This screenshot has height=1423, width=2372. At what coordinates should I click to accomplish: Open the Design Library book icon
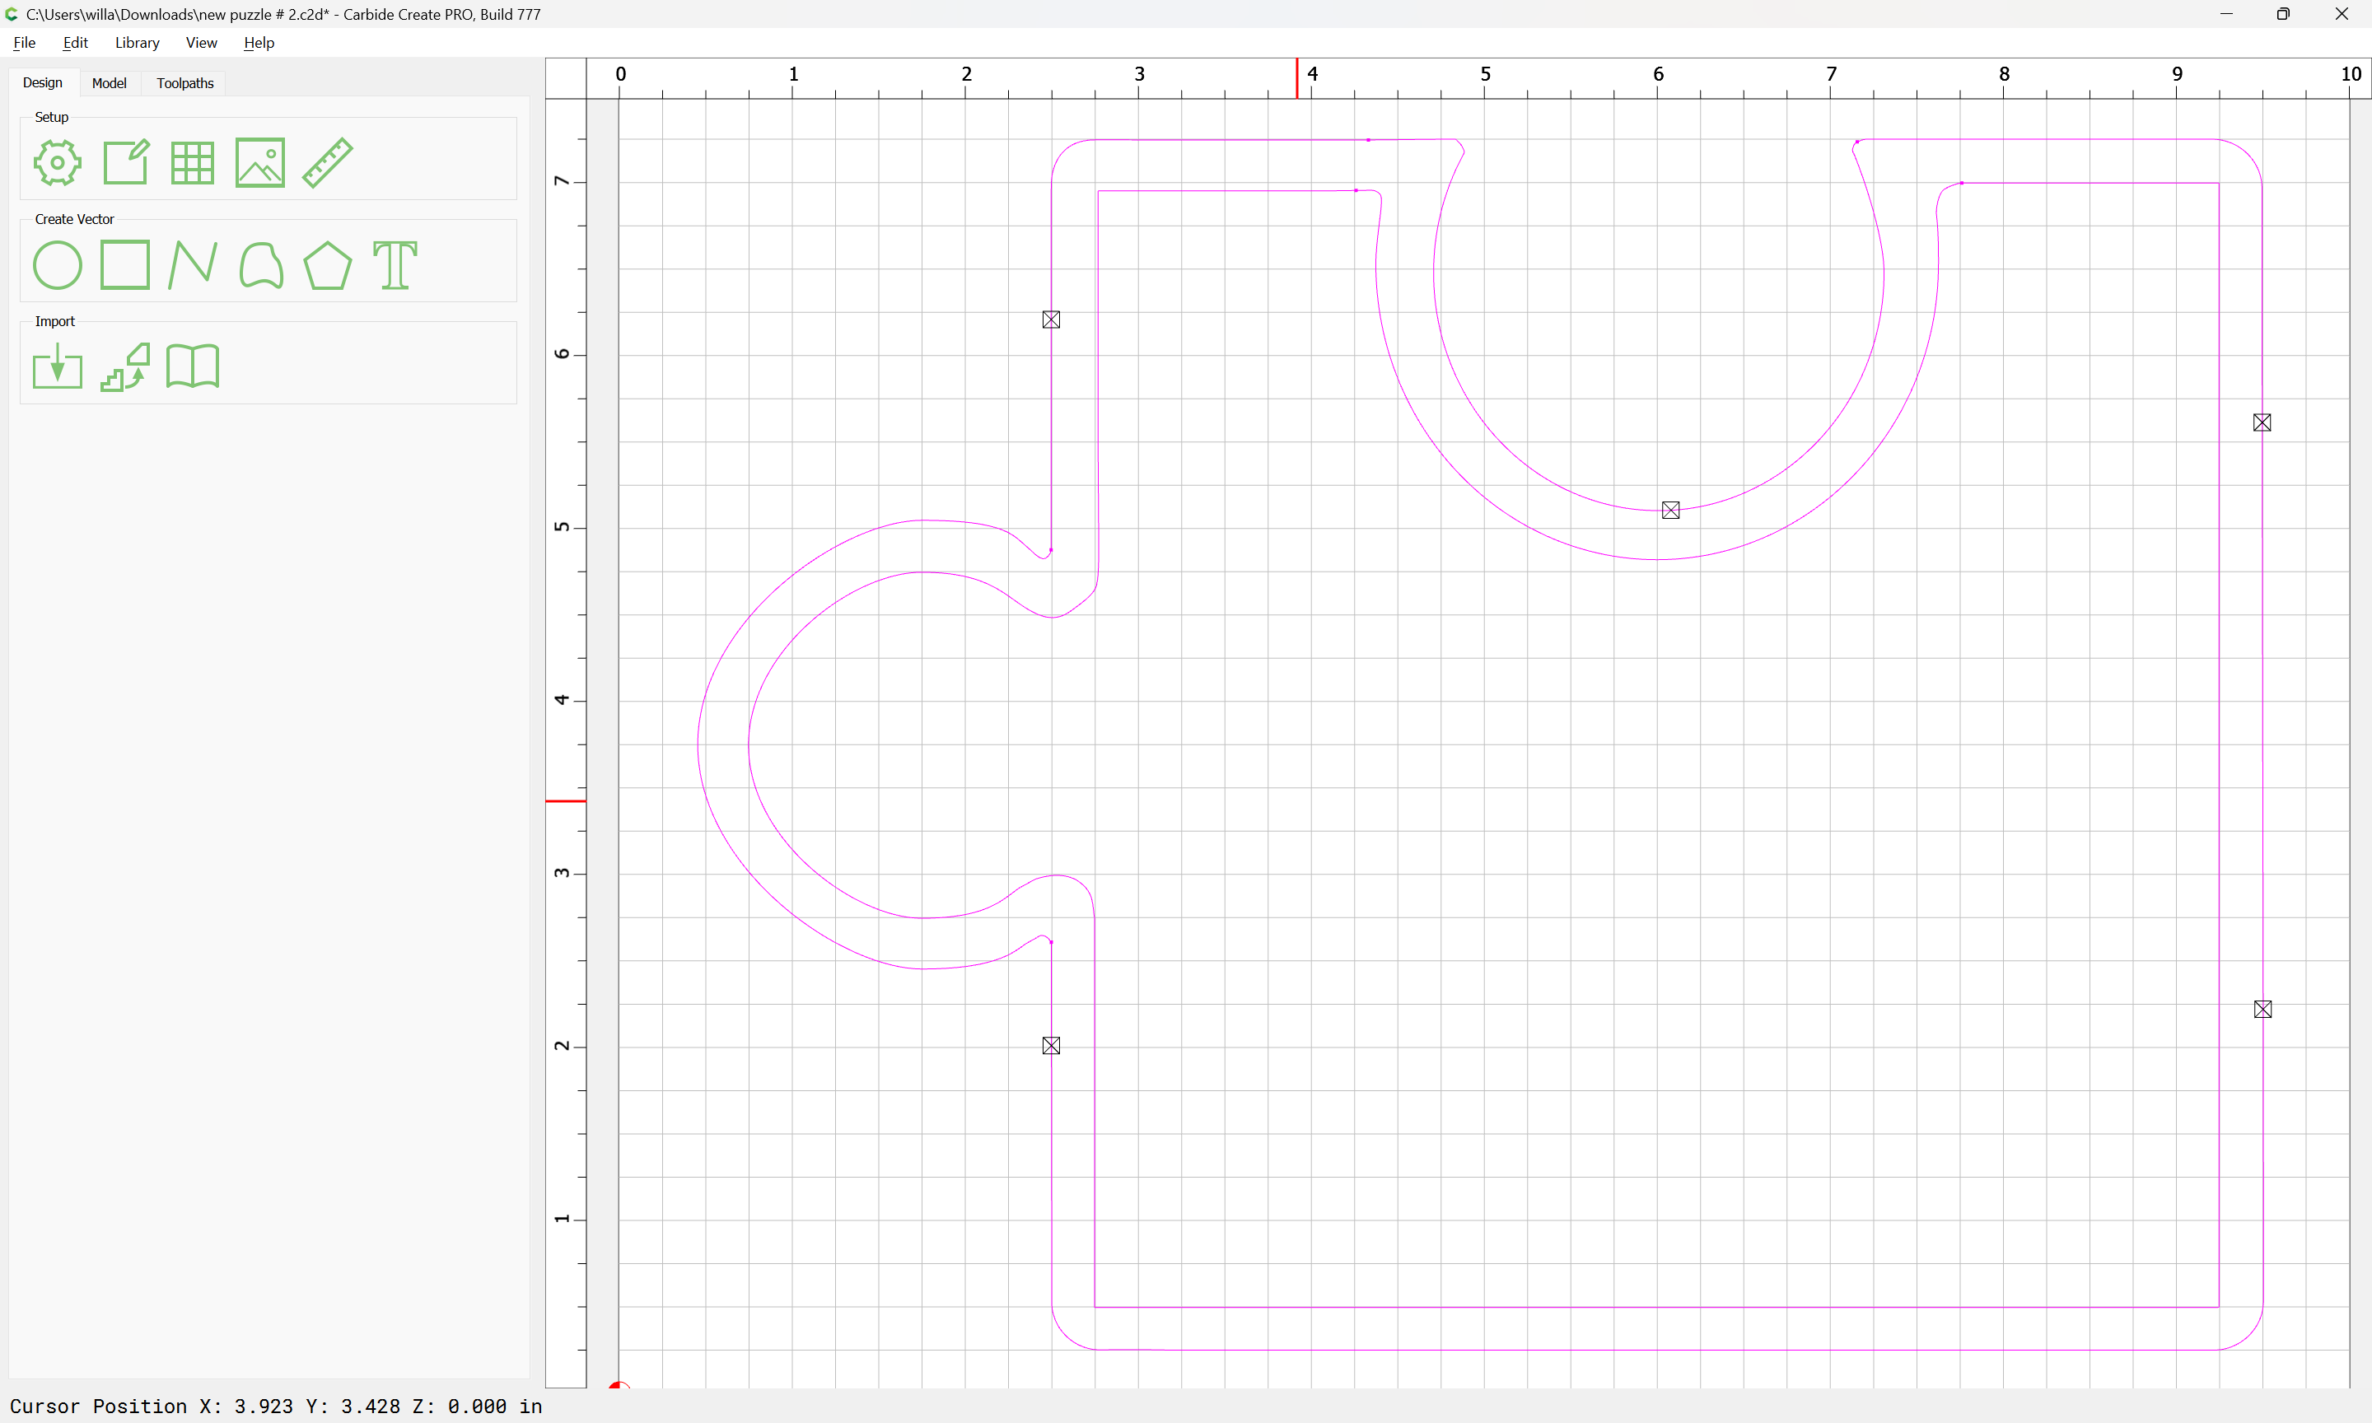192,366
